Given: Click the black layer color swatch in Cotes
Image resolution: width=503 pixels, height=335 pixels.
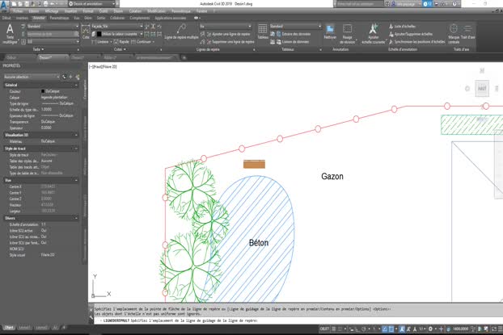Looking at the screenshot, I should point(99,34).
